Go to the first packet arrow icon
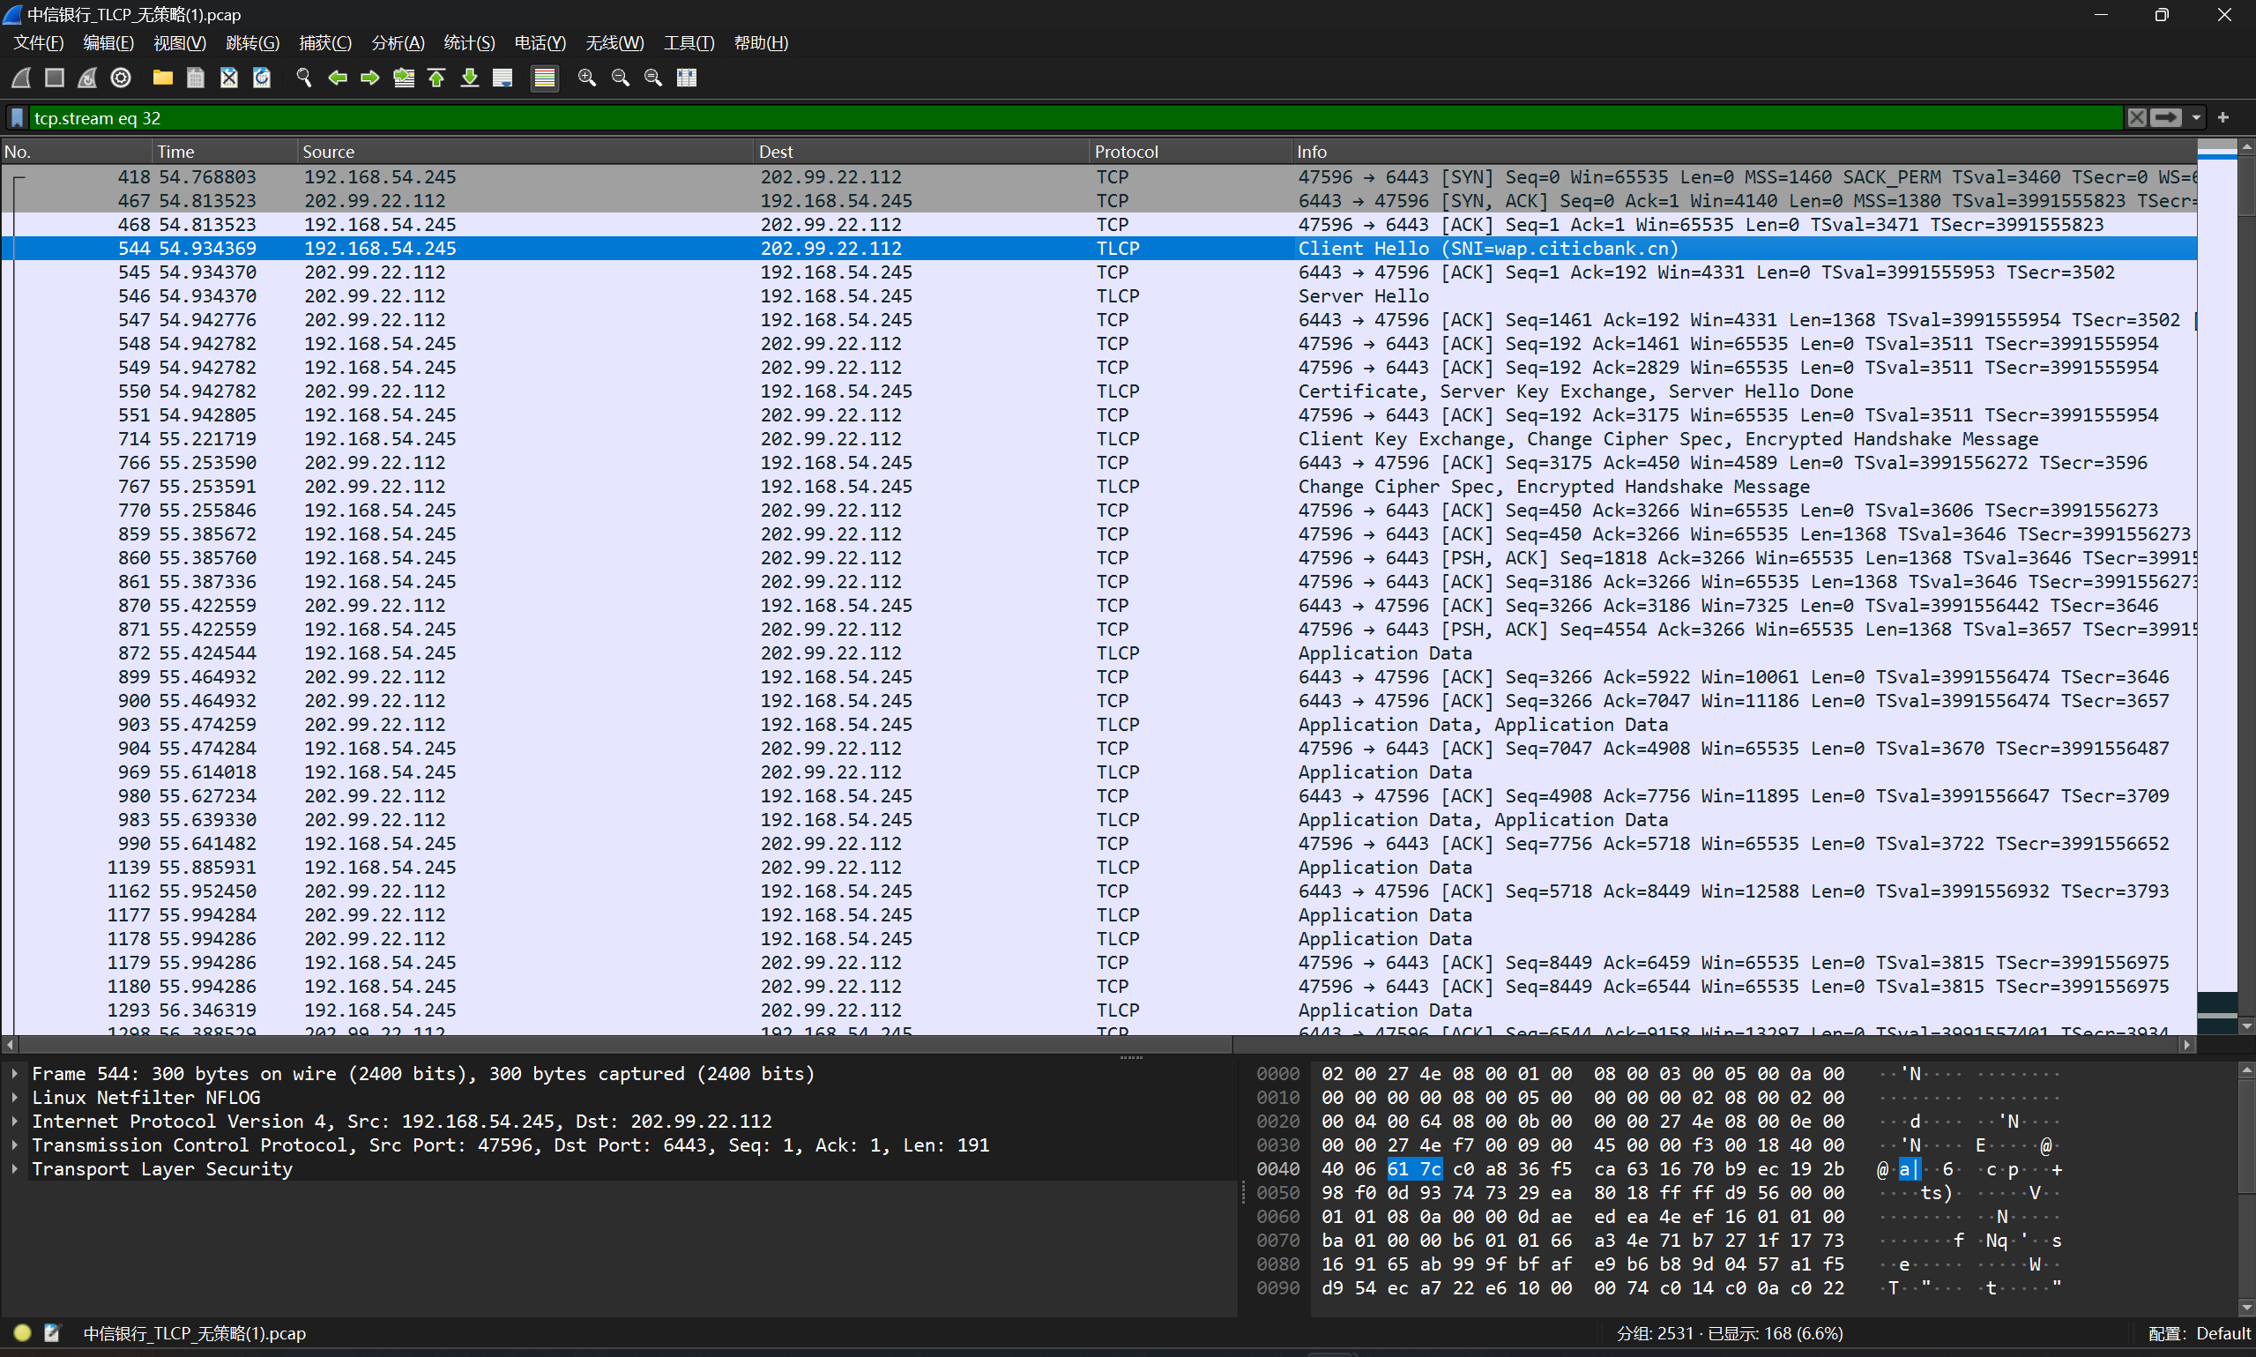The width and height of the screenshot is (2256, 1357). (x=437, y=78)
